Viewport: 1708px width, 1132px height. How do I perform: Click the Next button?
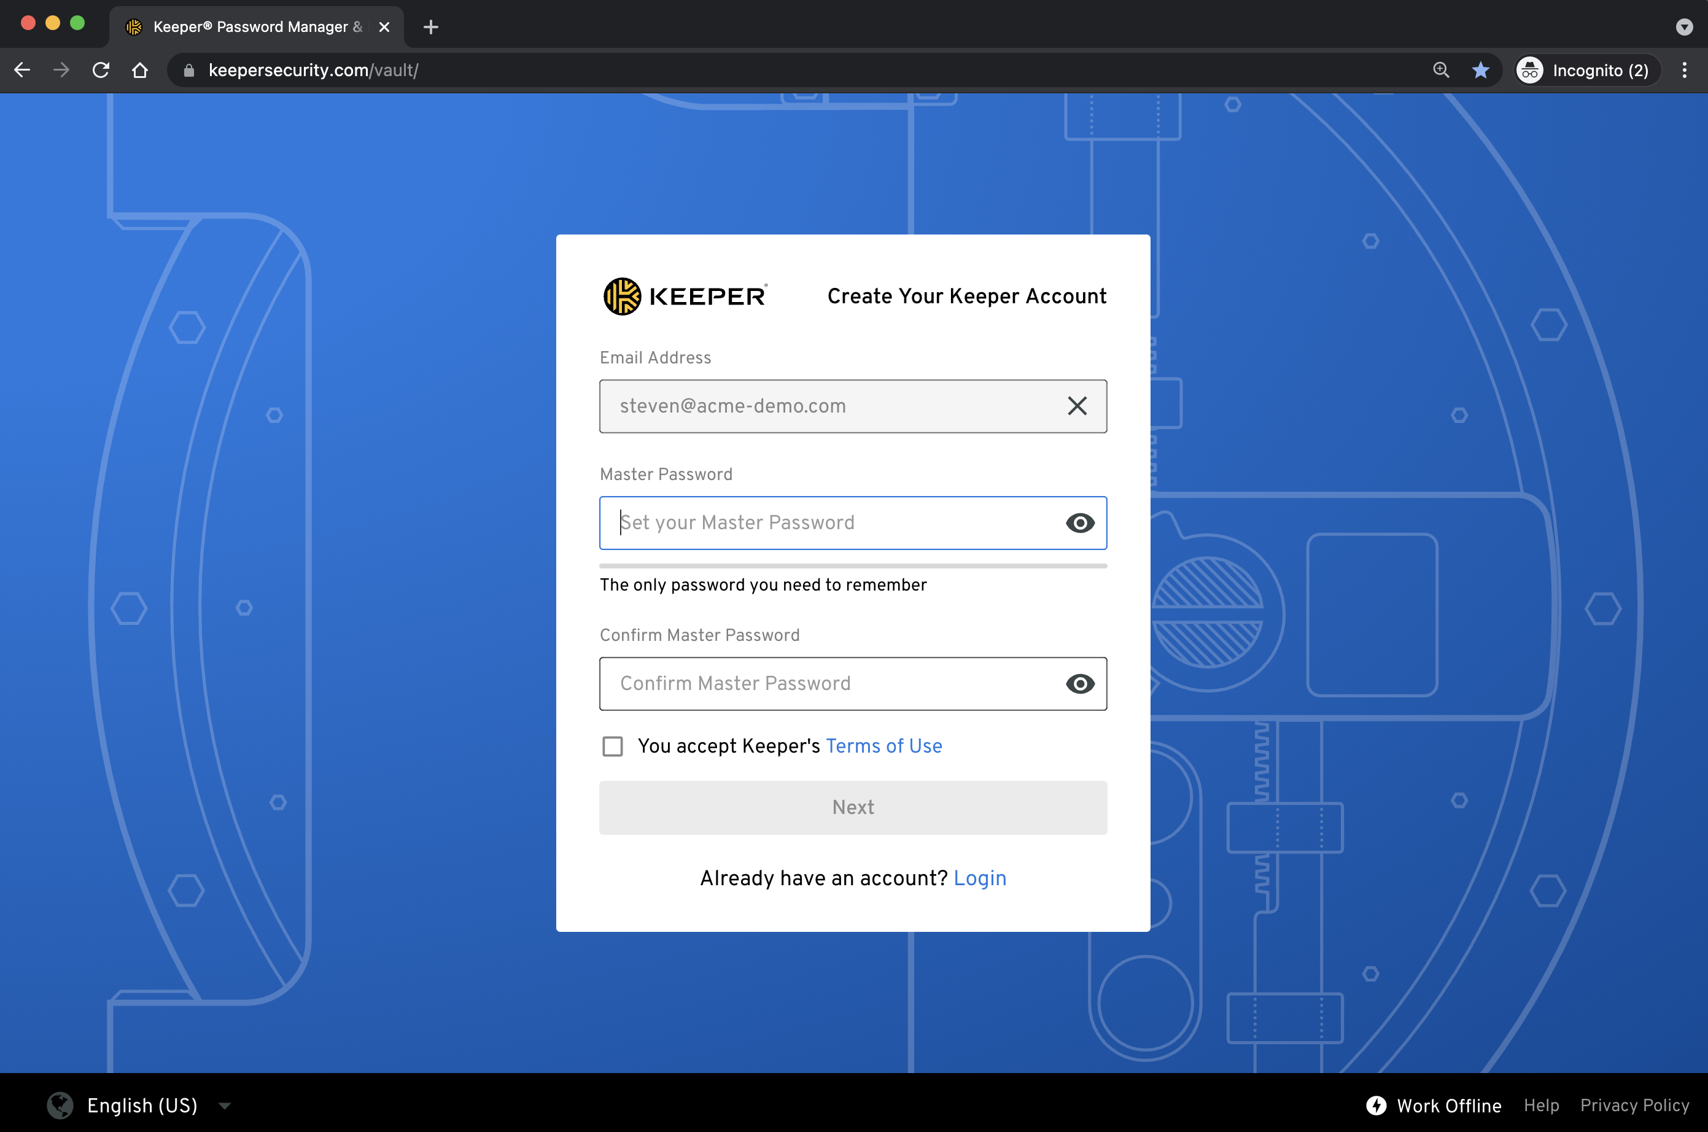tap(853, 807)
